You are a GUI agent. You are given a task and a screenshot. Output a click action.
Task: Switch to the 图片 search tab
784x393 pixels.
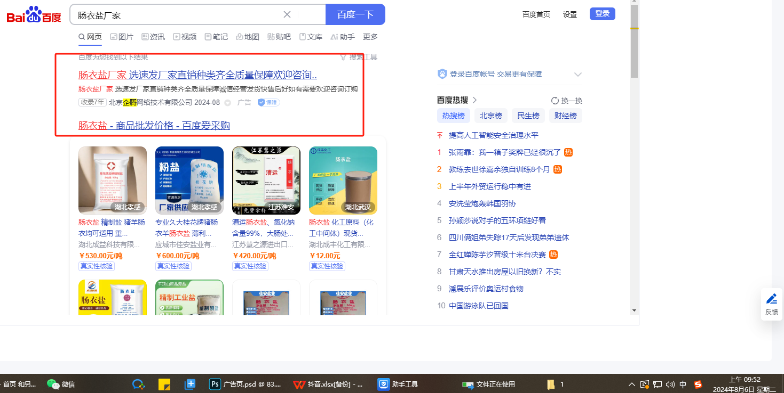point(122,37)
